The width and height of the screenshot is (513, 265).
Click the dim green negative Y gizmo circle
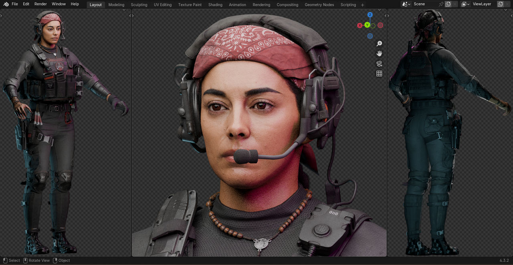(x=373, y=26)
